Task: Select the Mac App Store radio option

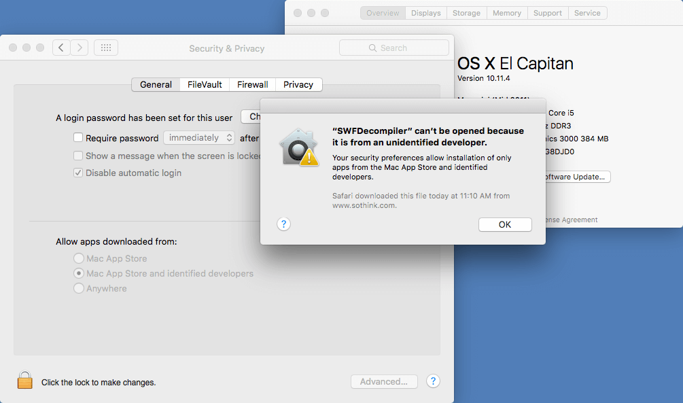Action: pyautogui.click(x=78, y=258)
